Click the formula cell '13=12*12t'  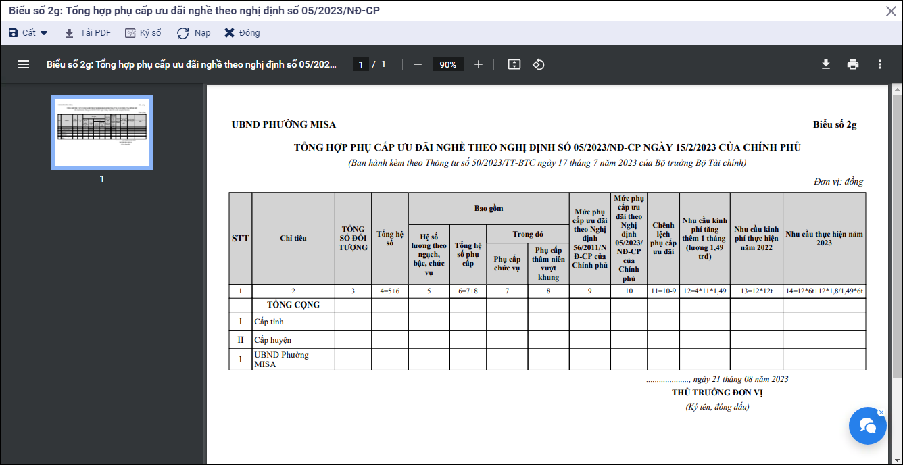(x=756, y=291)
